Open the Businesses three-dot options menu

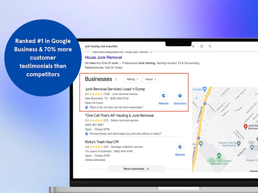tap(116, 79)
